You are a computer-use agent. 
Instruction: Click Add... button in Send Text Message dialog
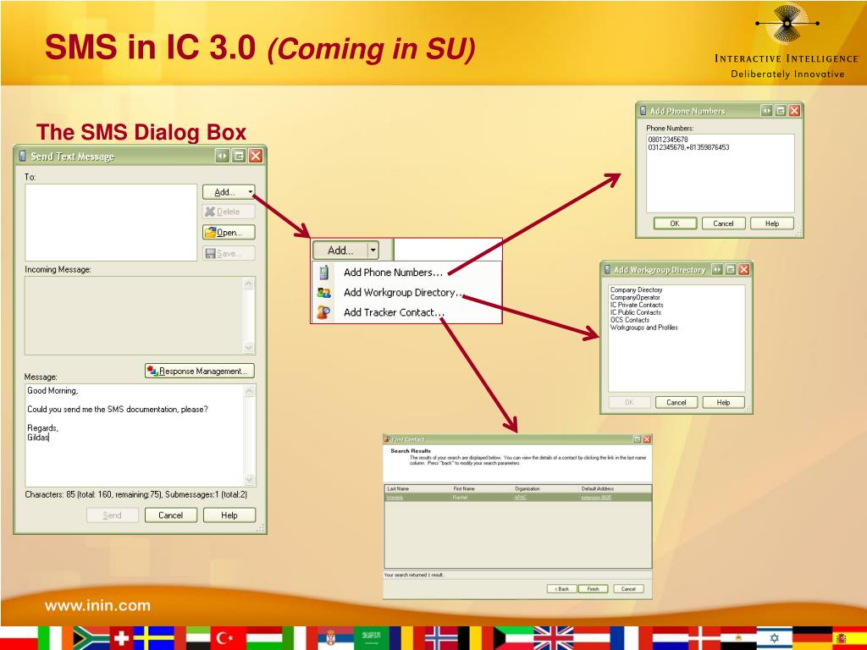pyautogui.click(x=229, y=192)
